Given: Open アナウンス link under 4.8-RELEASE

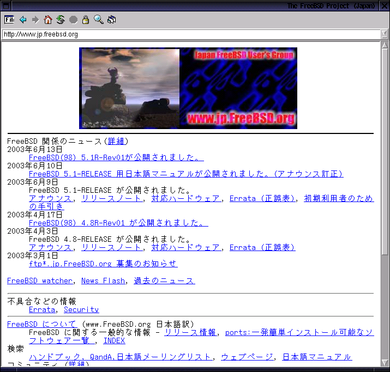Looking at the screenshot, I should click(51, 248).
